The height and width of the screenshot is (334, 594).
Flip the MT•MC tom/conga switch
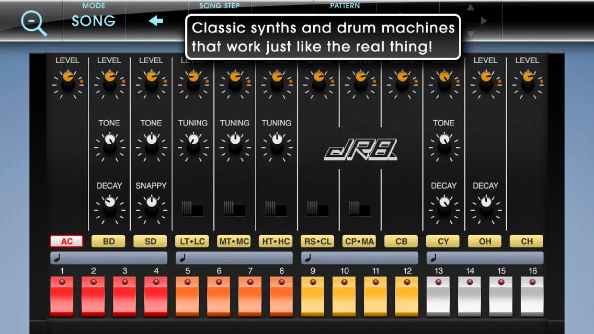point(234,208)
